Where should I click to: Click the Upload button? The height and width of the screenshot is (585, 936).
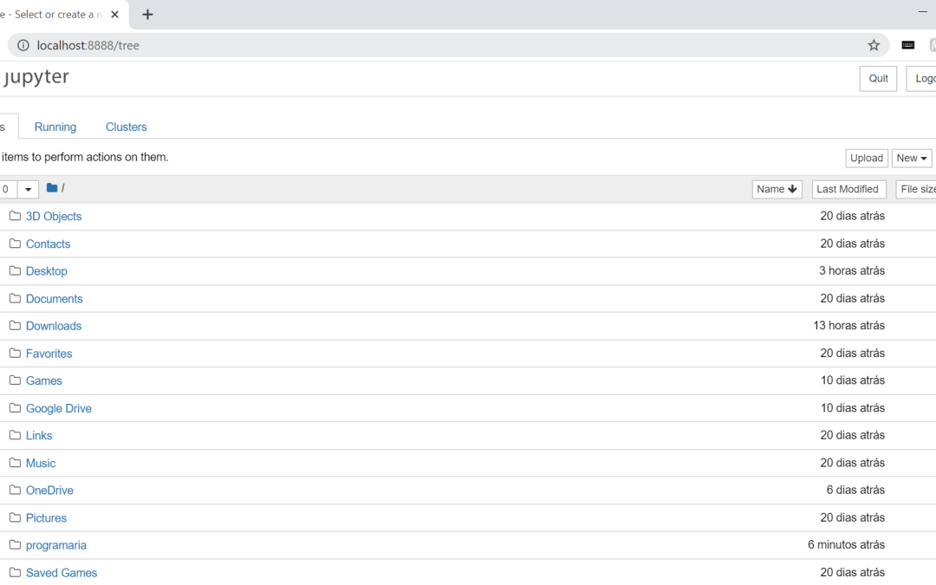click(866, 158)
